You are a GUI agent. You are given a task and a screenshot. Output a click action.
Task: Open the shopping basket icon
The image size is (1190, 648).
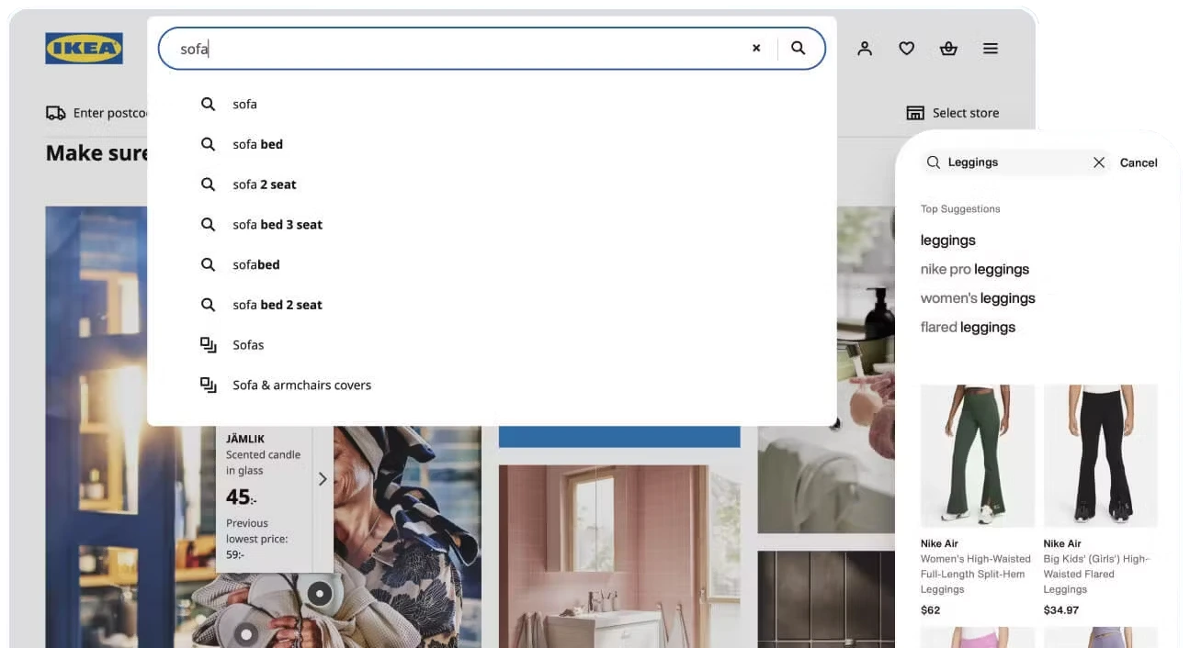point(948,49)
